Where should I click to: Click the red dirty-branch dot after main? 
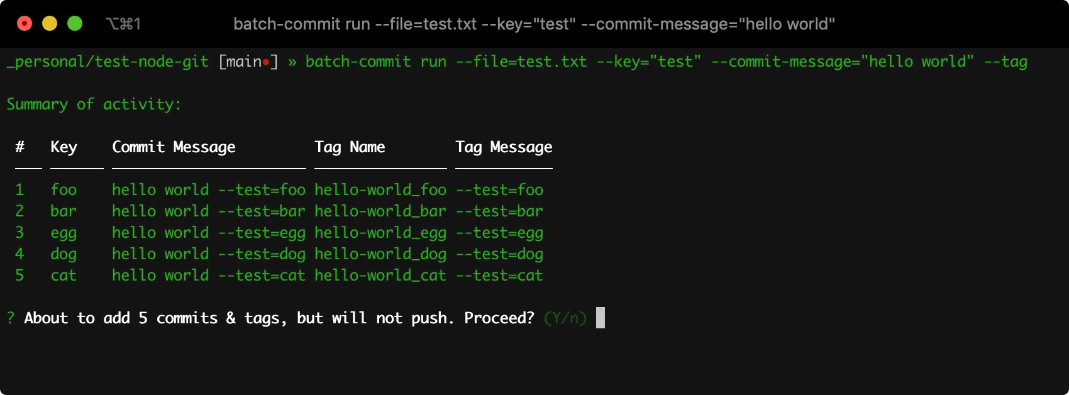pos(267,62)
